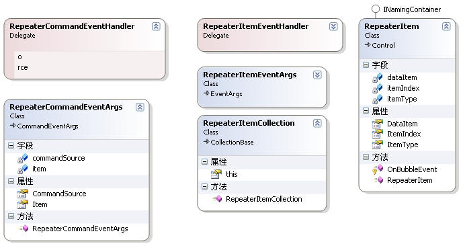The height and width of the screenshot is (244, 463).
Task: Collapse the RepeaterCommandEventArgs class box
Action: pos(140,107)
